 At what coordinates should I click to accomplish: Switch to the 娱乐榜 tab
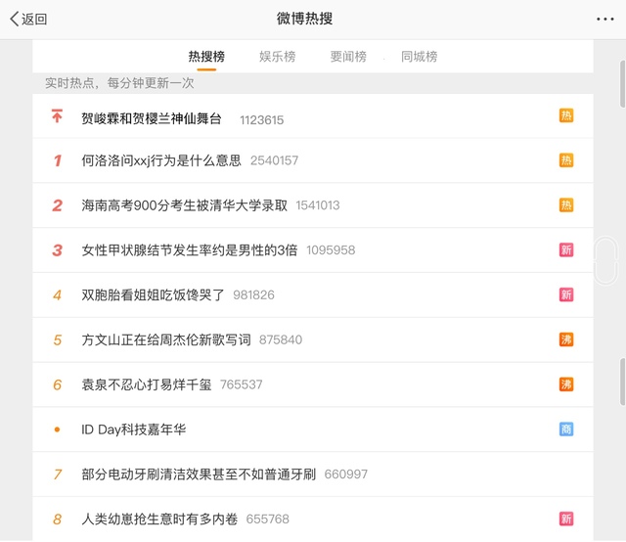(278, 57)
